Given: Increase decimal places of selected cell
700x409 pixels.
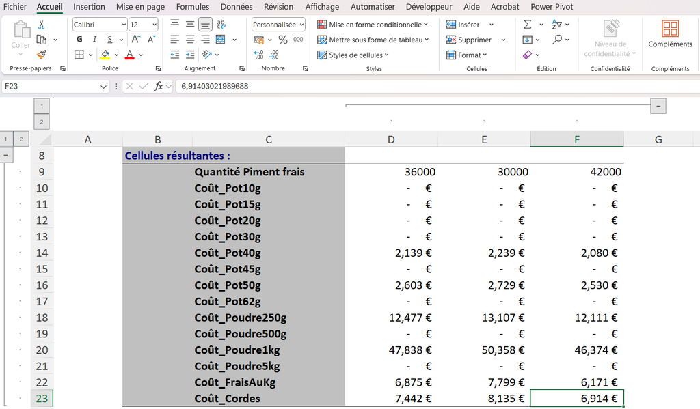Looking at the screenshot, I should [x=259, y=55].
